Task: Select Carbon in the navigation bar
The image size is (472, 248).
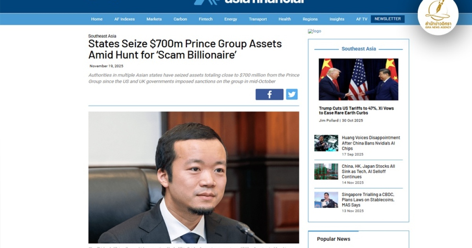Action: (180, 19)
